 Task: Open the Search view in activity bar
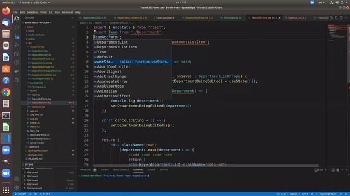(16, 28)
